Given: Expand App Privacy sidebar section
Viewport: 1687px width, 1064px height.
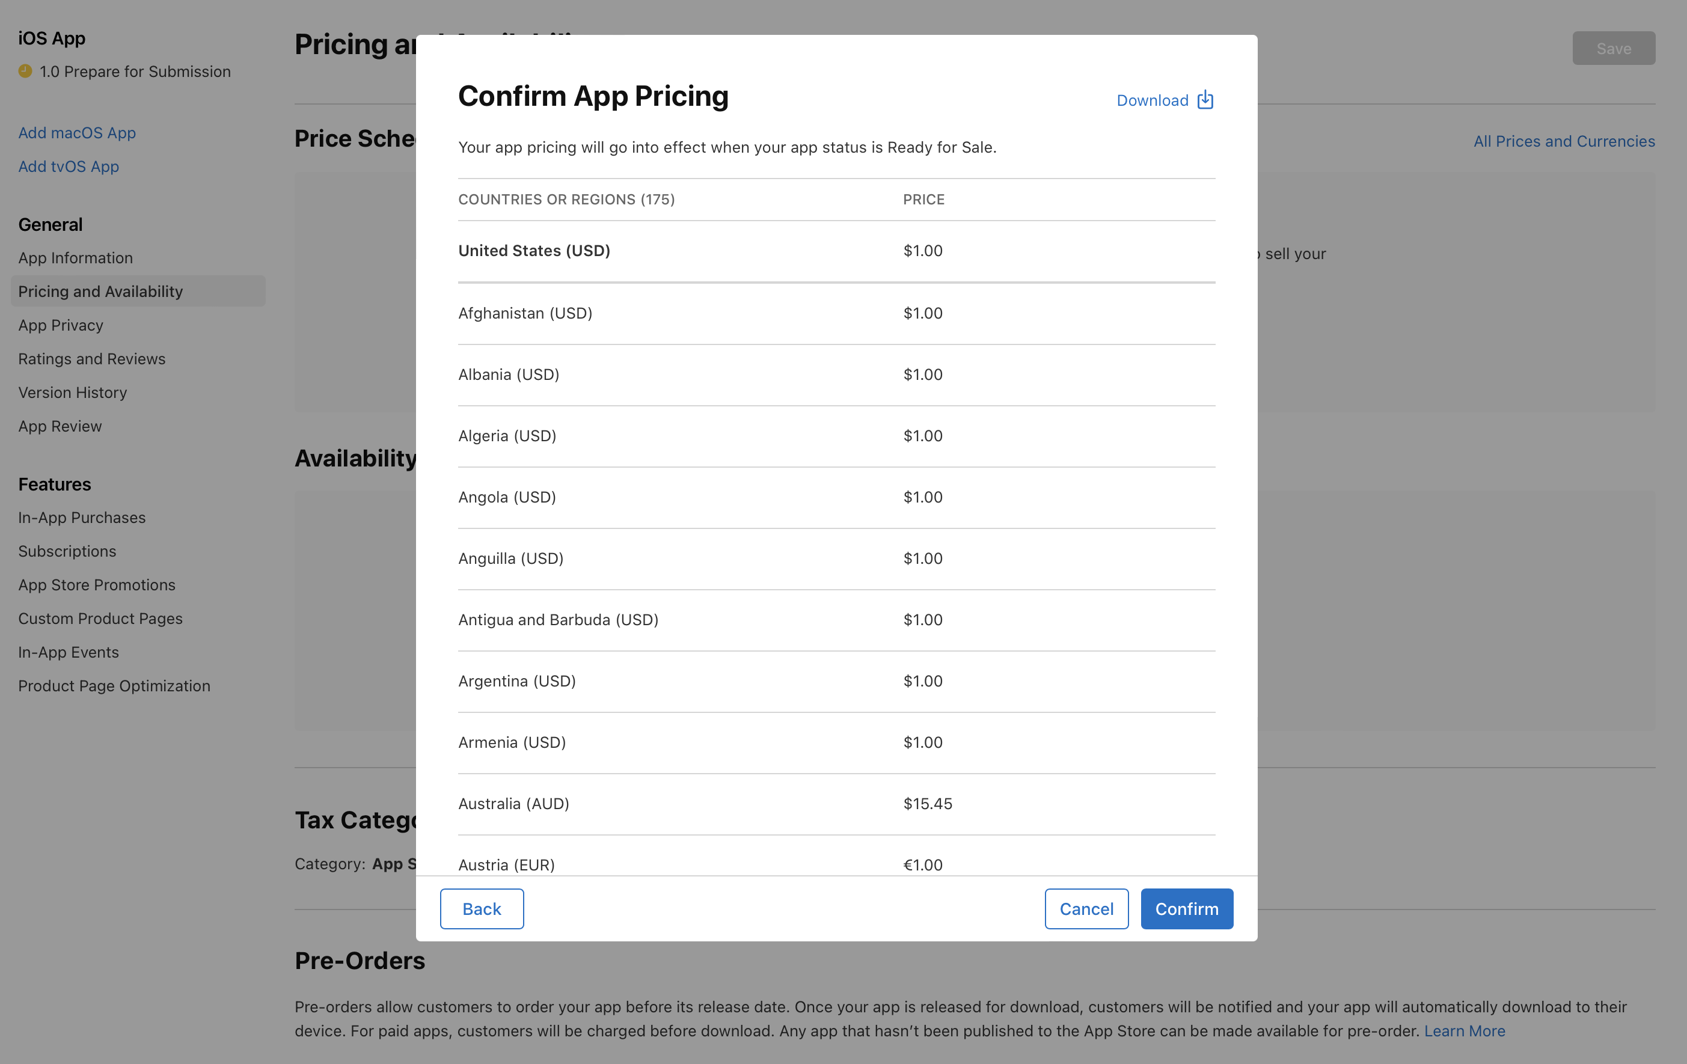Looking at the screenshot, I should click(x=60, y=325).
